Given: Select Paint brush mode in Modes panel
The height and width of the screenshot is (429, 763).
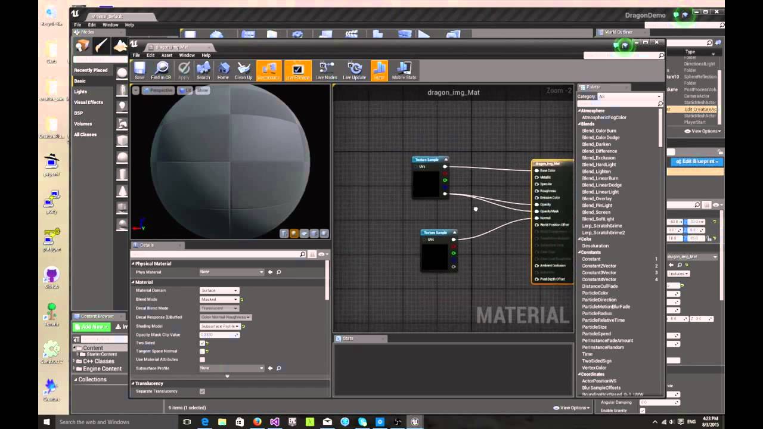Looking at the screenshot, I should click(101, 46).
